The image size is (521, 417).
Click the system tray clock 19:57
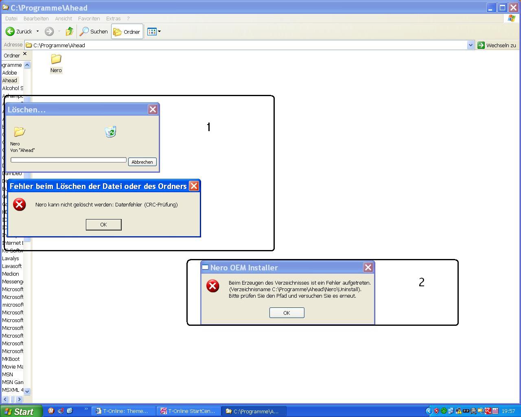pos(508,411)
